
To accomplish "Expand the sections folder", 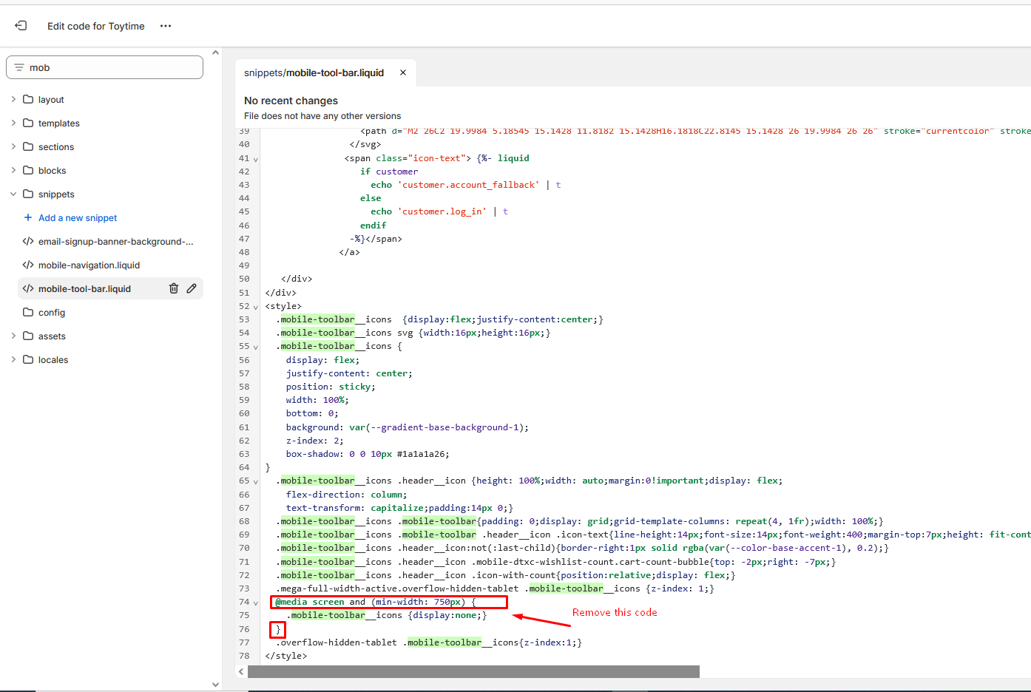I will coord(13,146).
